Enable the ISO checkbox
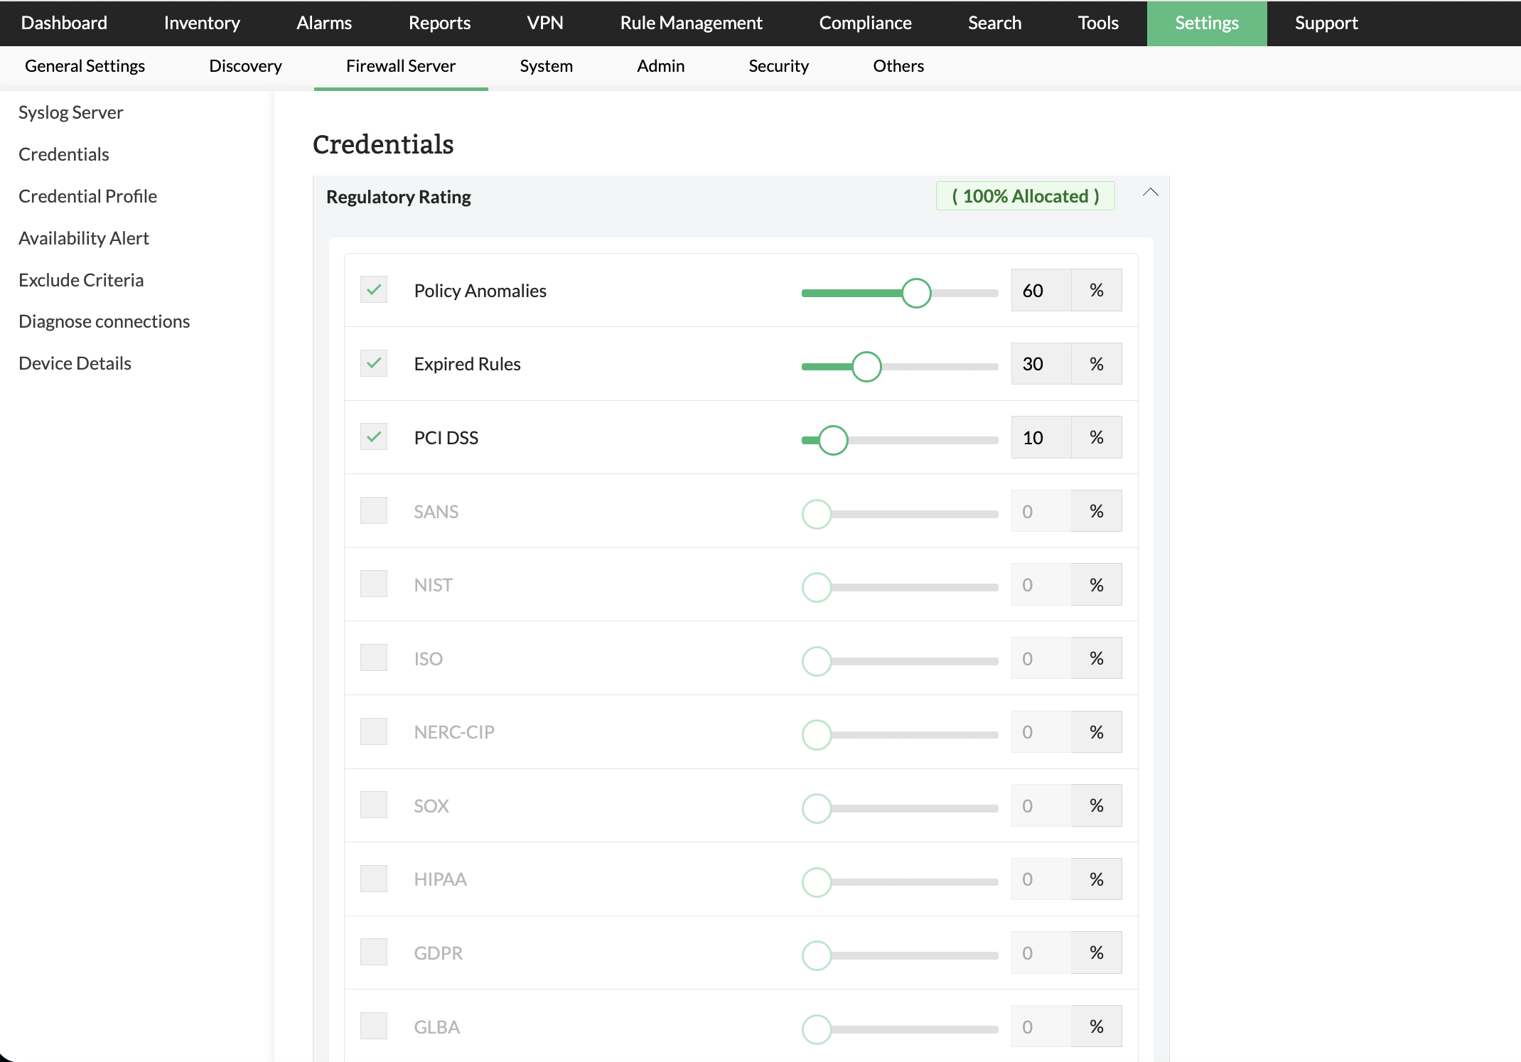The image size is (1521, 1062). pyautogui.click(x=374, y=658)
